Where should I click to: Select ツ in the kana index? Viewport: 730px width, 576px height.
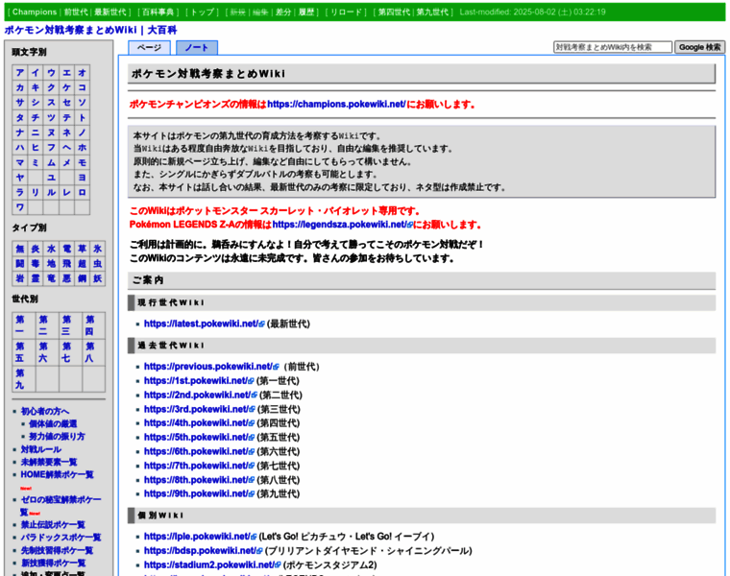pyautogui.click(x=51, y=118)
